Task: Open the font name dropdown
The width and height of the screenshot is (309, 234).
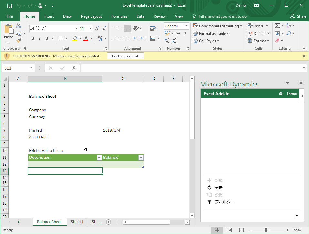Action: [77, 28]
